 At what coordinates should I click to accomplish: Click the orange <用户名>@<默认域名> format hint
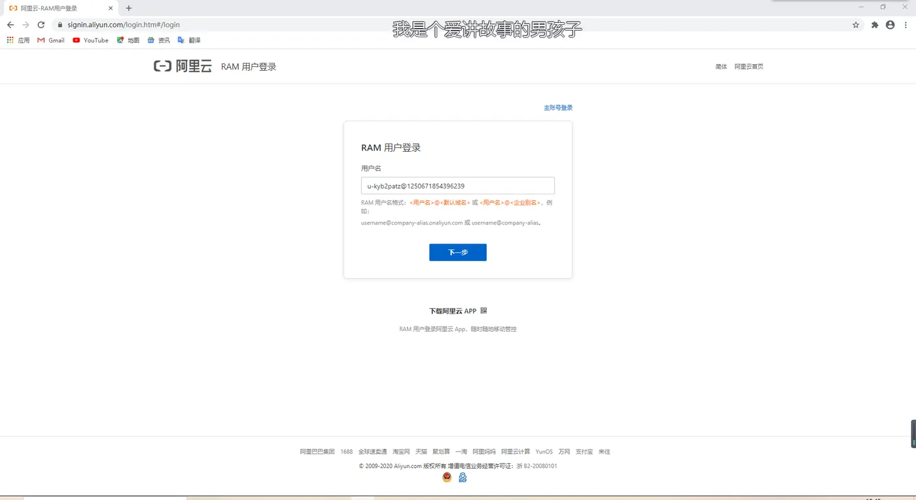(x=440, y=203)
